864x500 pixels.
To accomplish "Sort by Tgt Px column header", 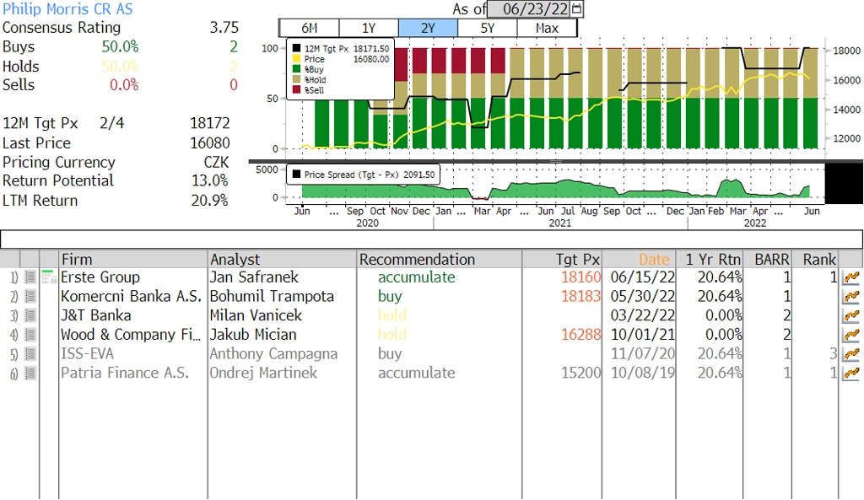I will coord(562,260).
